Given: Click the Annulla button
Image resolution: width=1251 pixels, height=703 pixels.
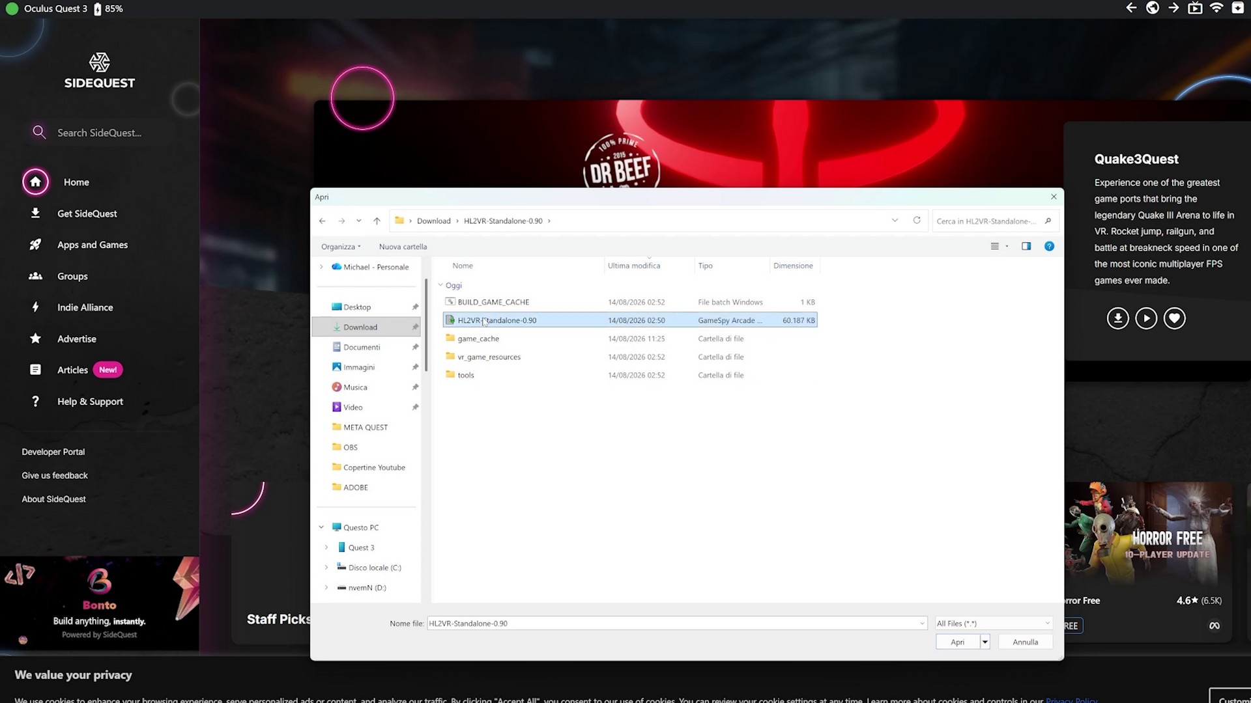Looking at the screenshot, I should (x=1025, y=642).
